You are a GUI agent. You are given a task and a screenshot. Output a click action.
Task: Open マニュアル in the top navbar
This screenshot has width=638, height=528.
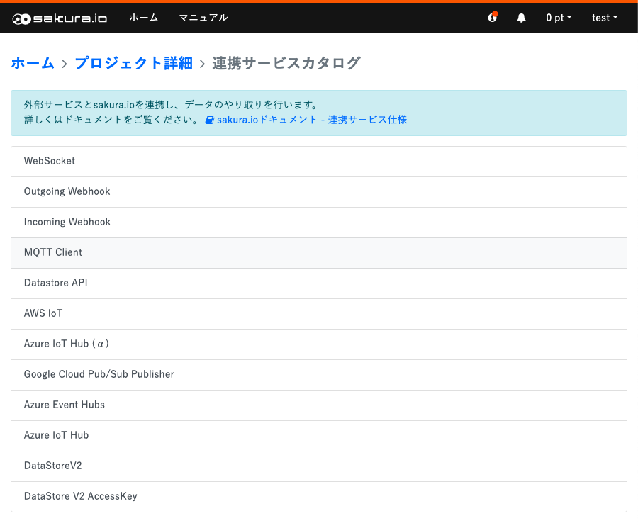[203, 18]
